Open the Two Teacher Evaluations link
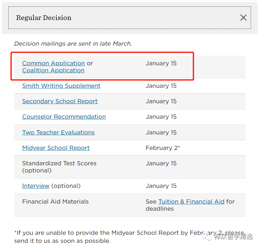Image resolution: width=261 pixels, height=248 pixels. (x=58, y=133)
